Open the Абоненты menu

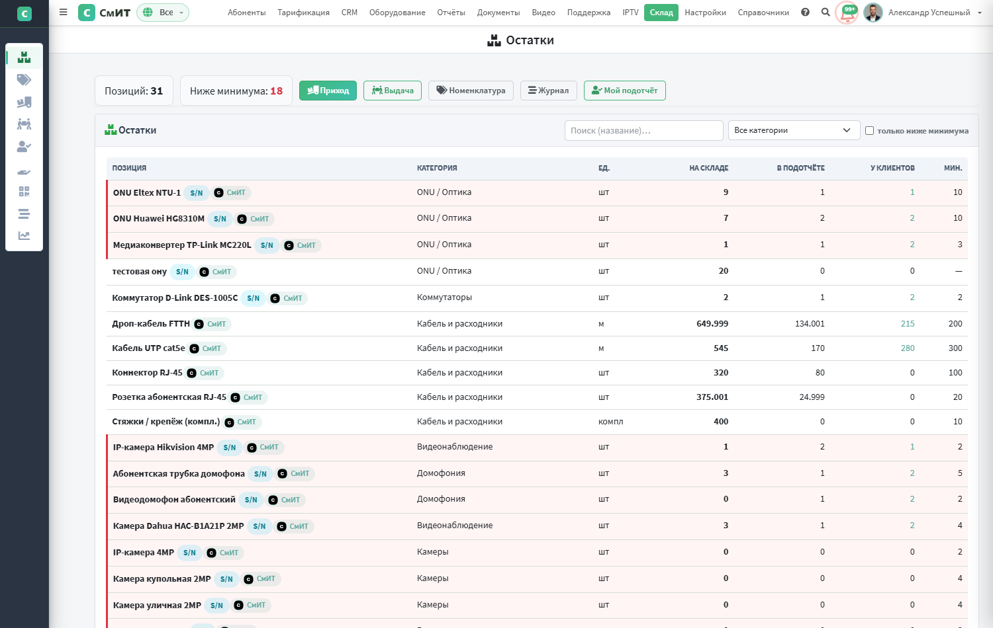point(247,13)
